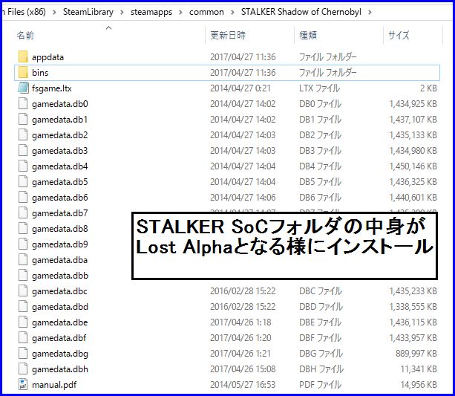455x396 pixels.
Task: Sort by the 更新日時 column header
Action: click(228, 36)
